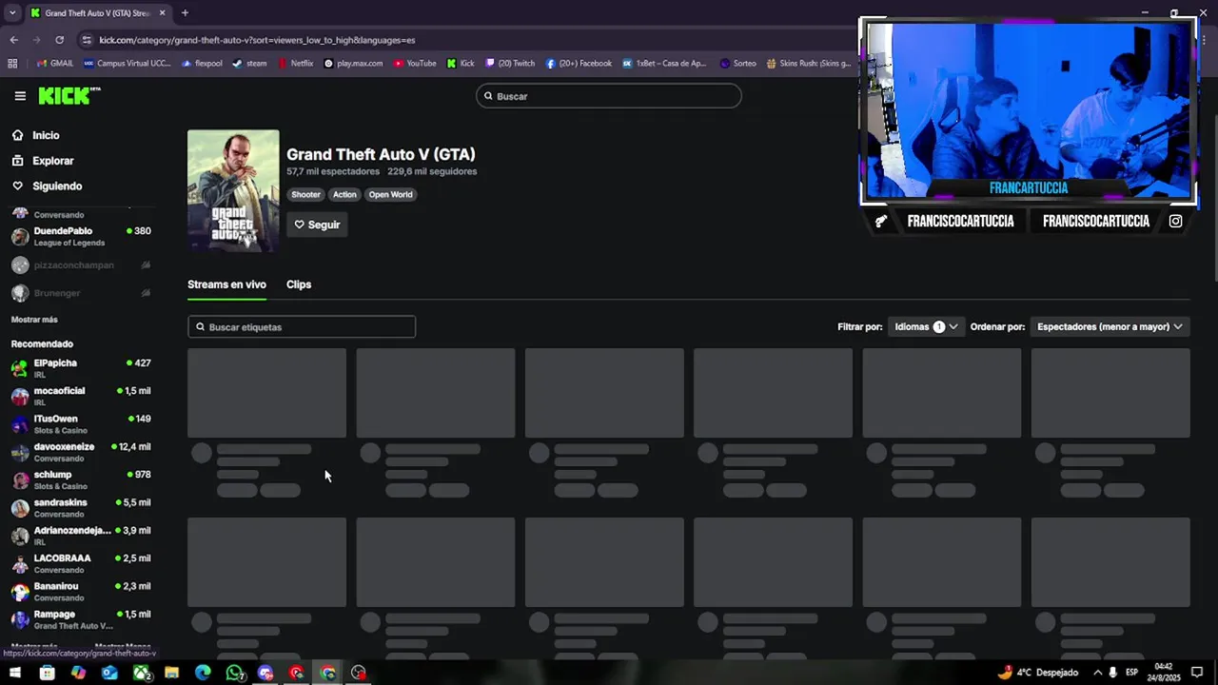1218x685 pixels.
Task: Open WhatsApp from the taskbar
Action: tap(234, 673)
